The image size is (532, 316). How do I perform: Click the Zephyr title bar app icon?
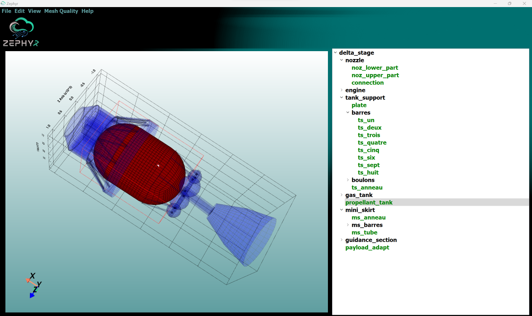point(3,3)
